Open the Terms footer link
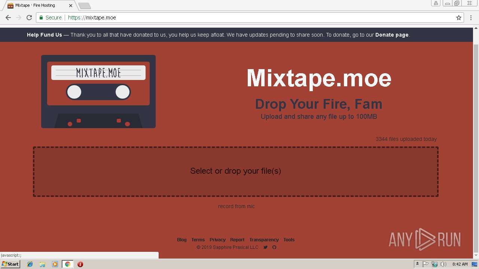The width and height of the screenshot is (479, 269). 198,240
